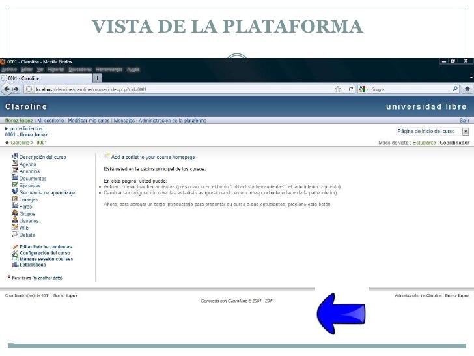Click the Foros icon
Viewport: 474px width, 356px height.
tap(15, 206)
